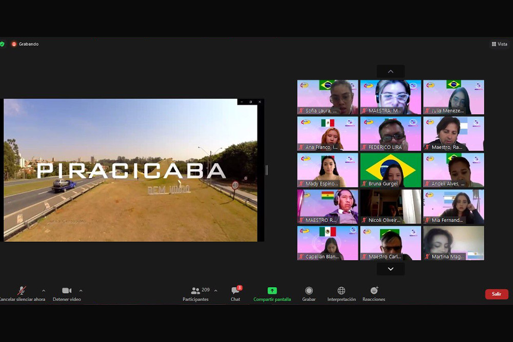513x342 pixels.
Task: Select Bruna Gurgel's video thumbnail
Action: click(x=390, y=170)
